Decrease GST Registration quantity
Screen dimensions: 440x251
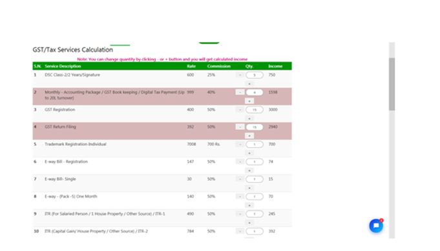click(x=240, y=110)
